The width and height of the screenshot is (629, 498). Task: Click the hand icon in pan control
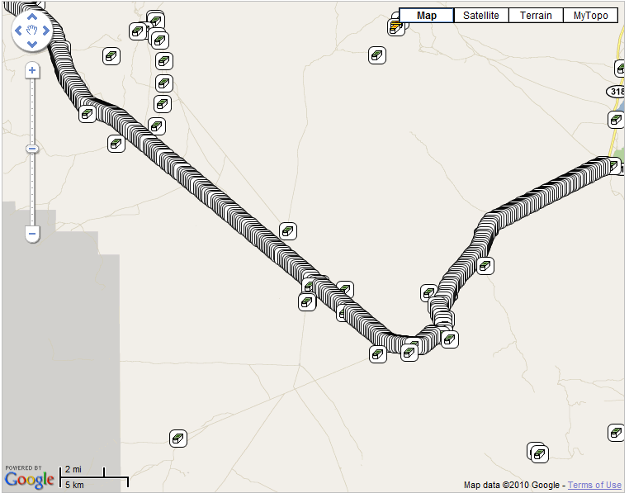[x=32, y=31]
